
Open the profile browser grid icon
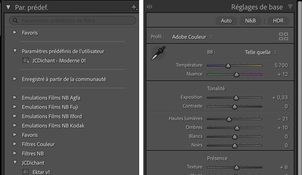click(283, 36)
